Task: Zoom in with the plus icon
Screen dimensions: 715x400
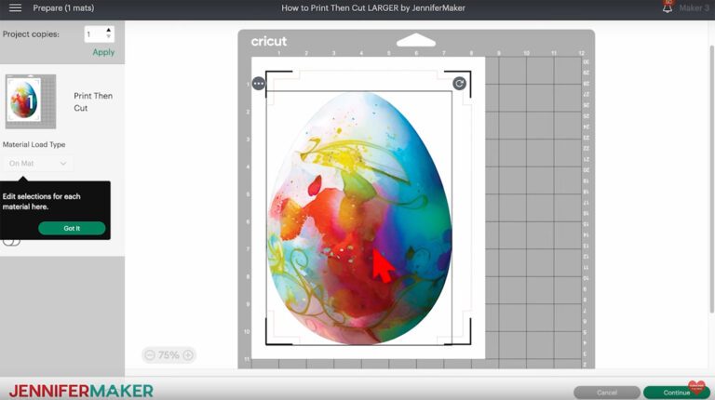Action: click(188, 355)
